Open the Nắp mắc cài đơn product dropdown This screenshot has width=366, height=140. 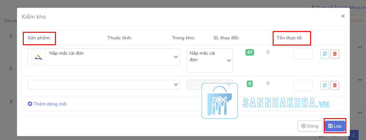pyautogui.click(x=176, y=57)
